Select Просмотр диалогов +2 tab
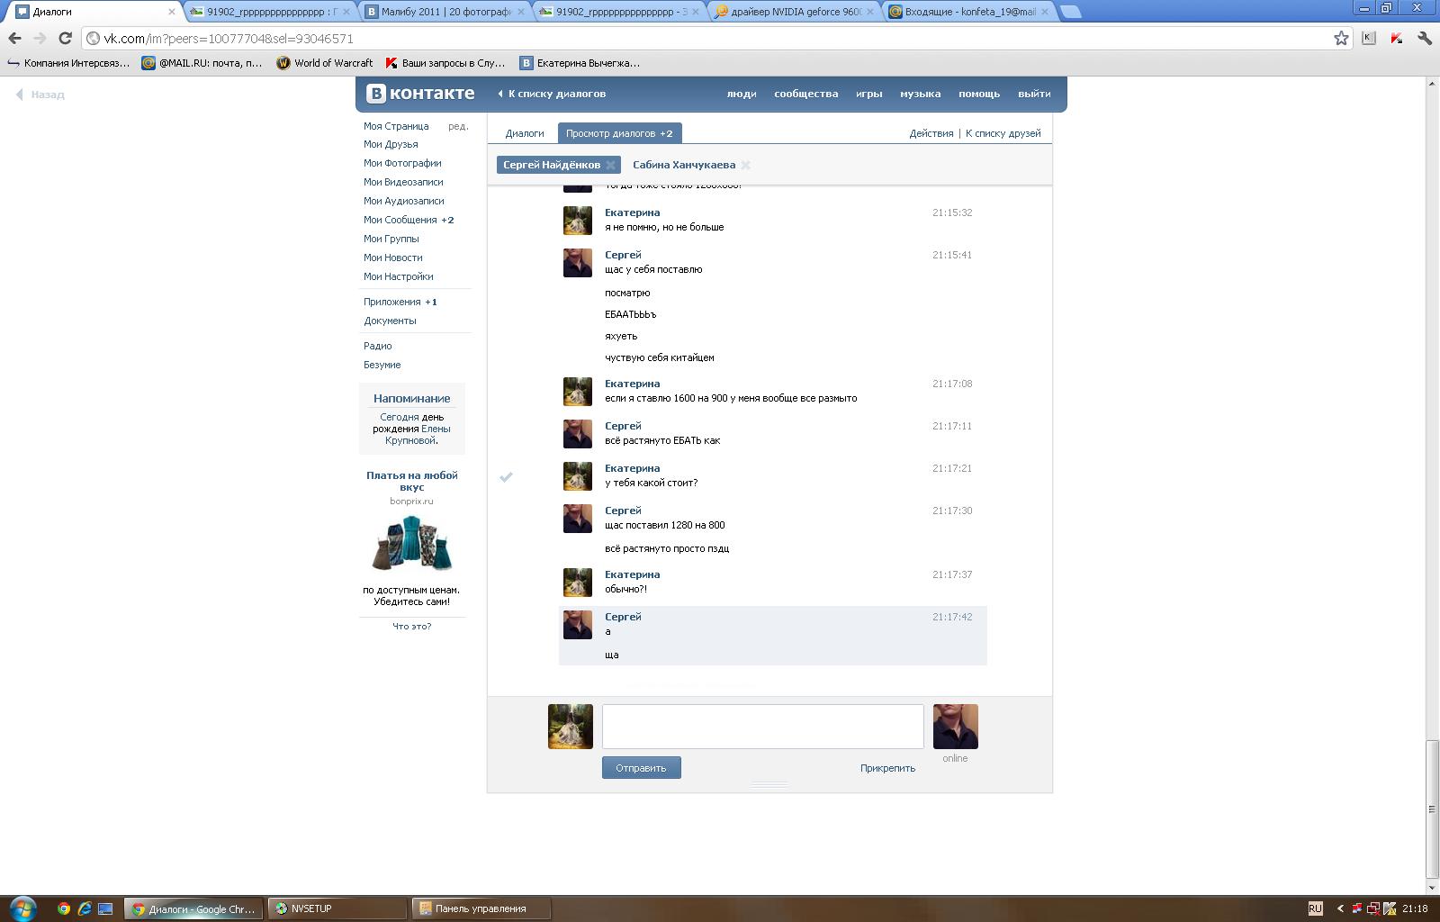 [619, 133]
